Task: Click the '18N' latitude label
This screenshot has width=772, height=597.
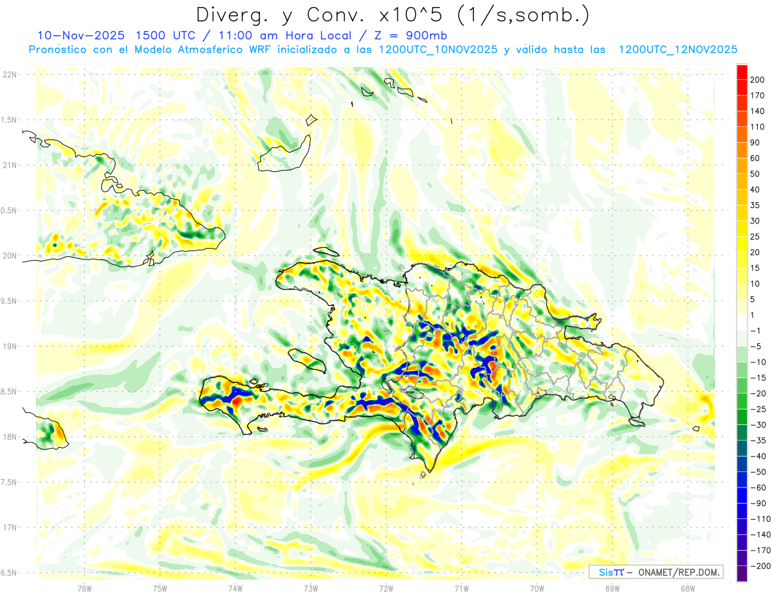Action: (x=9, y=437)
